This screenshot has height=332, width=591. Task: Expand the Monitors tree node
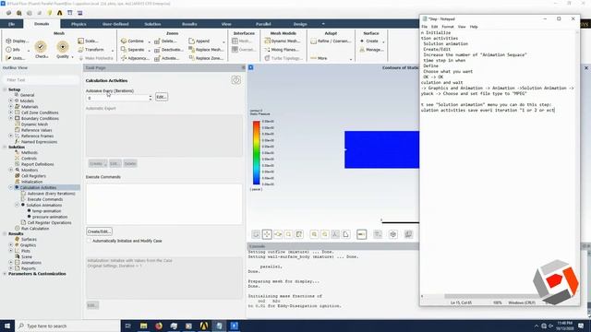(11, 170)
